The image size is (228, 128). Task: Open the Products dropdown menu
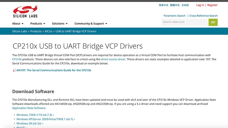point(38,23)
